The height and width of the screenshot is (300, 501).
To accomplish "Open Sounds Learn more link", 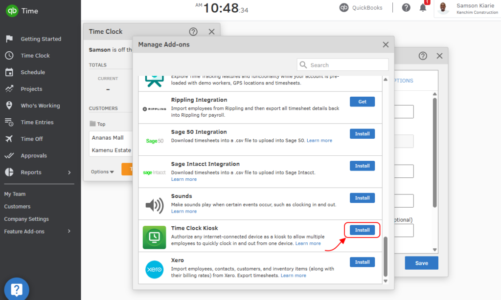I will [x=184, y=211].
